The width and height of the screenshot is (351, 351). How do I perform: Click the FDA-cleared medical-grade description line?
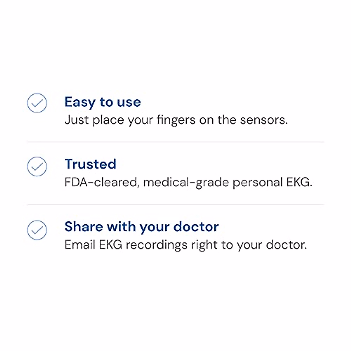(x=188, y=182)
